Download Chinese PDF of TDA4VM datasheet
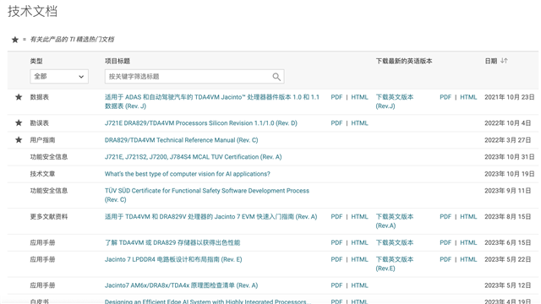 click(x=336, y=97)
